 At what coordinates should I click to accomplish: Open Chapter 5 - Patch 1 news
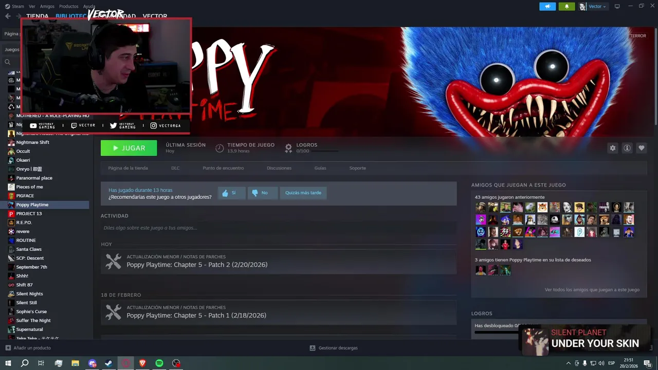pos(279,312)
